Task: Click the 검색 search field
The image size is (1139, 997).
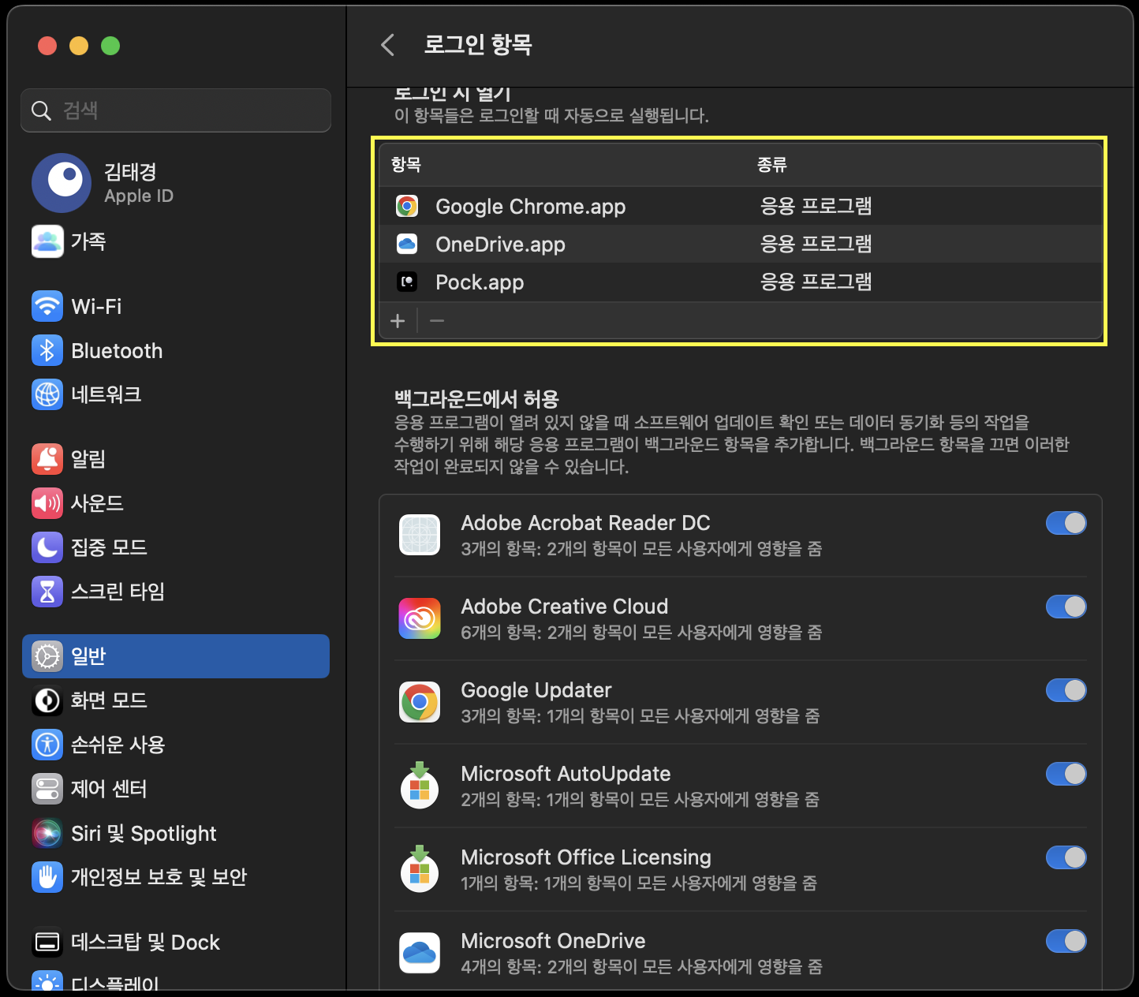Action: click(x=176, y=110)
